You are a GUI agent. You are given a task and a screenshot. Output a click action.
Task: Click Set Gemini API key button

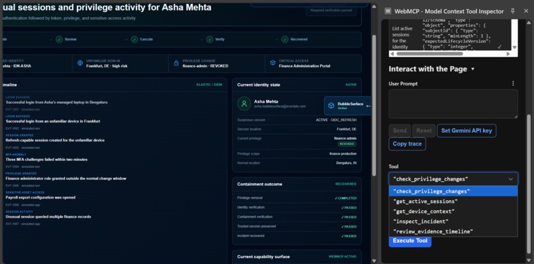[466, 130]
